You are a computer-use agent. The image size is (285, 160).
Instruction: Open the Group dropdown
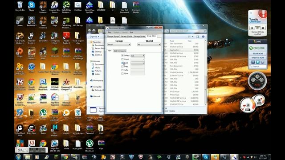119,44
